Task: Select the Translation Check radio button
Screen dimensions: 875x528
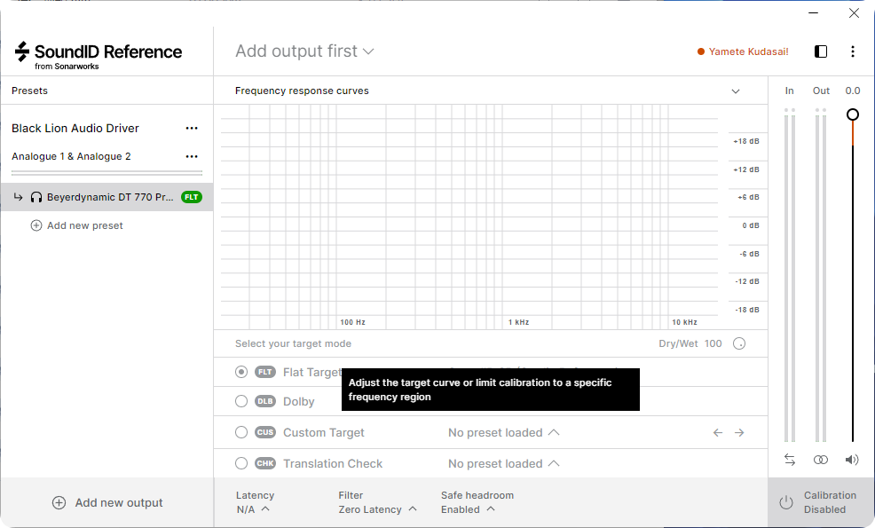Action: (x=241, y=463)
